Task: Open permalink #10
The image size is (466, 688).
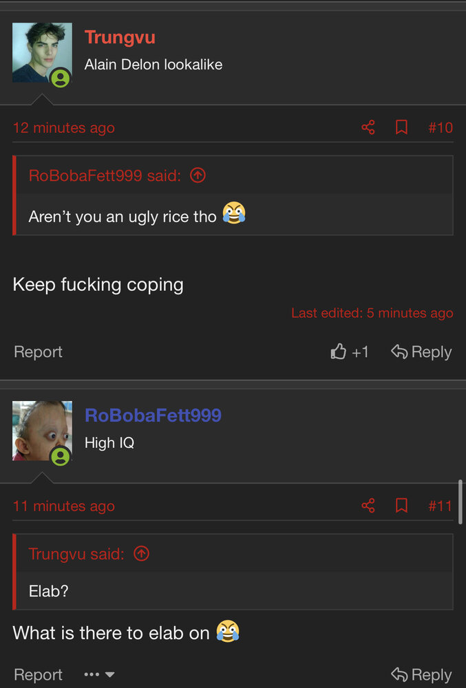Action: (440, 128)
